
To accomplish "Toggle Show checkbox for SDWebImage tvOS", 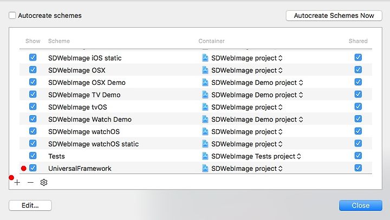I will click(x=33, y=106).
